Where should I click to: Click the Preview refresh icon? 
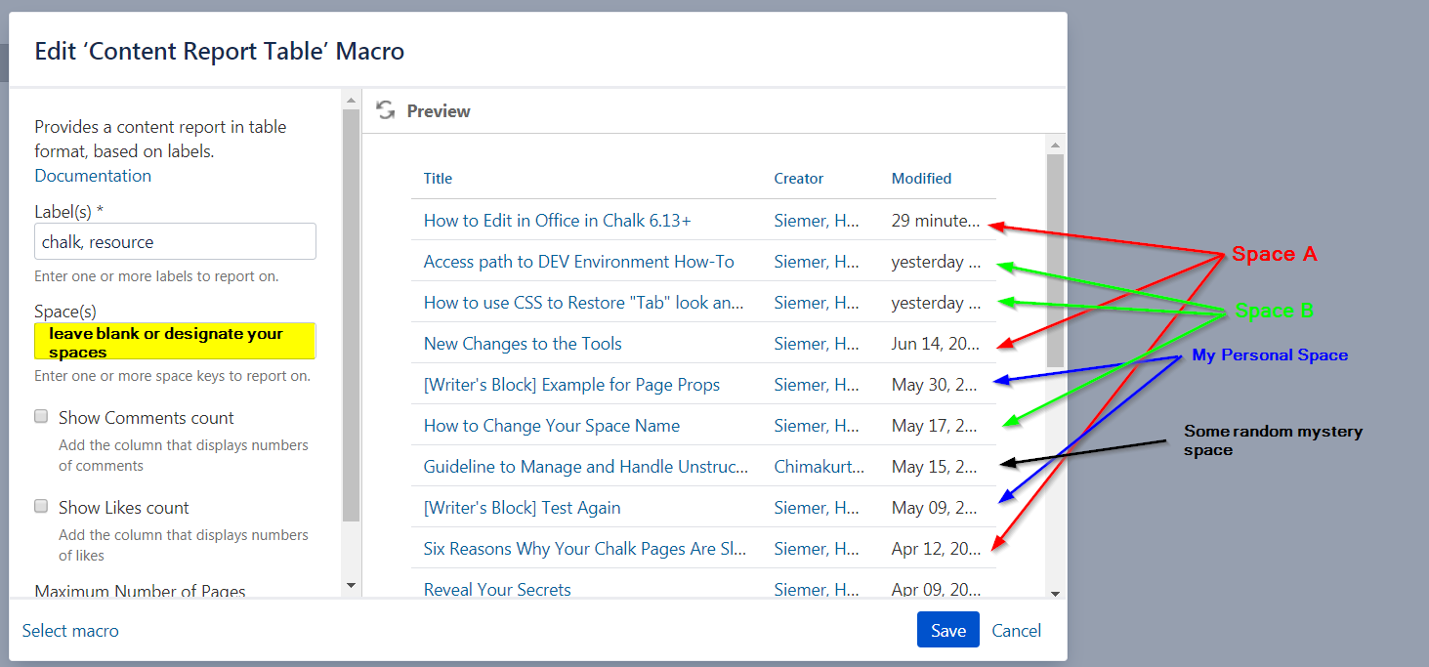coord(386,110)
